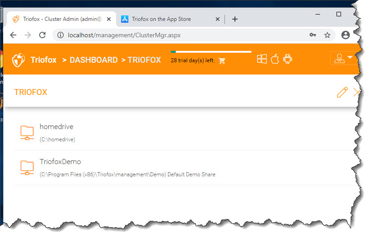Go forward in the browser

coord(28,35)
